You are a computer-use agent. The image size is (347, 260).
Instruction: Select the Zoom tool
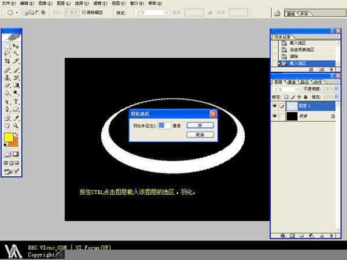click(x=16, y=126)
